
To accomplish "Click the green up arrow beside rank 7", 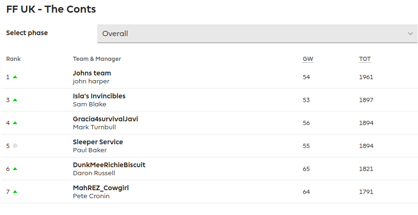I will [15, 192].
